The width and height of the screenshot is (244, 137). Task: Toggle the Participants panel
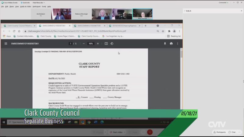(220, 132)
